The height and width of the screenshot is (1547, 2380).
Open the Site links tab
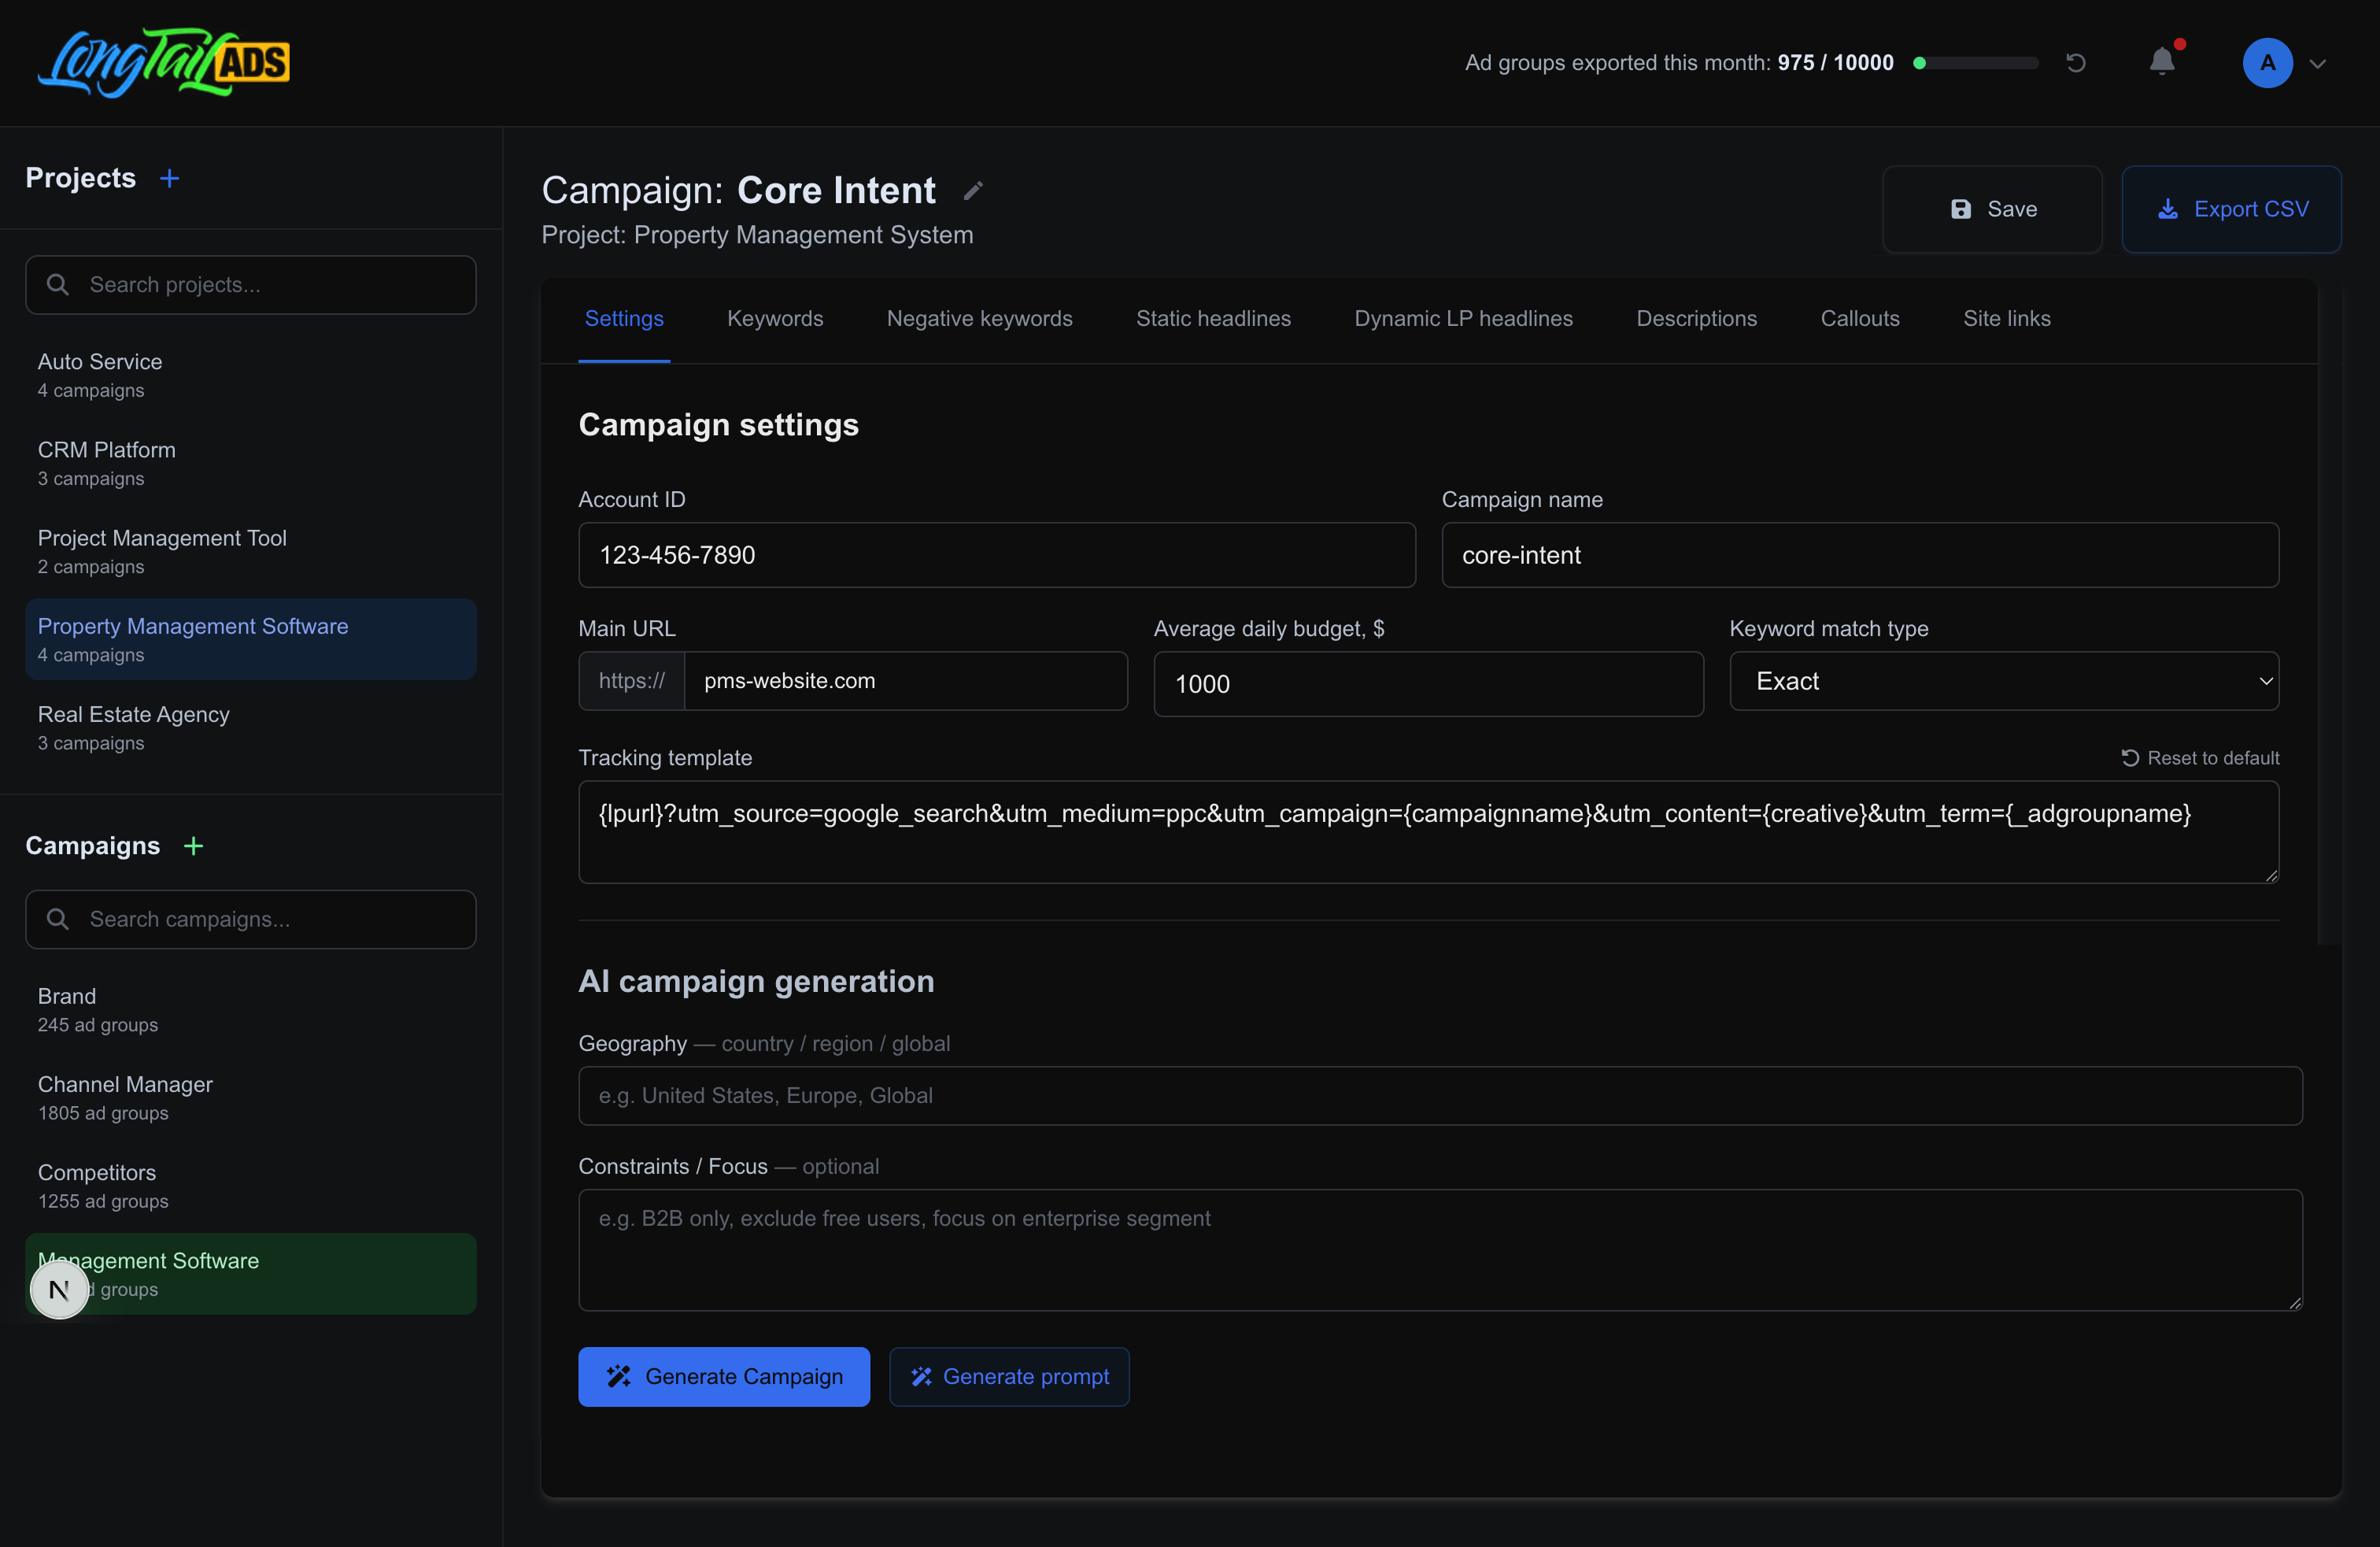pyautogui.click(x=2006, y=318)
